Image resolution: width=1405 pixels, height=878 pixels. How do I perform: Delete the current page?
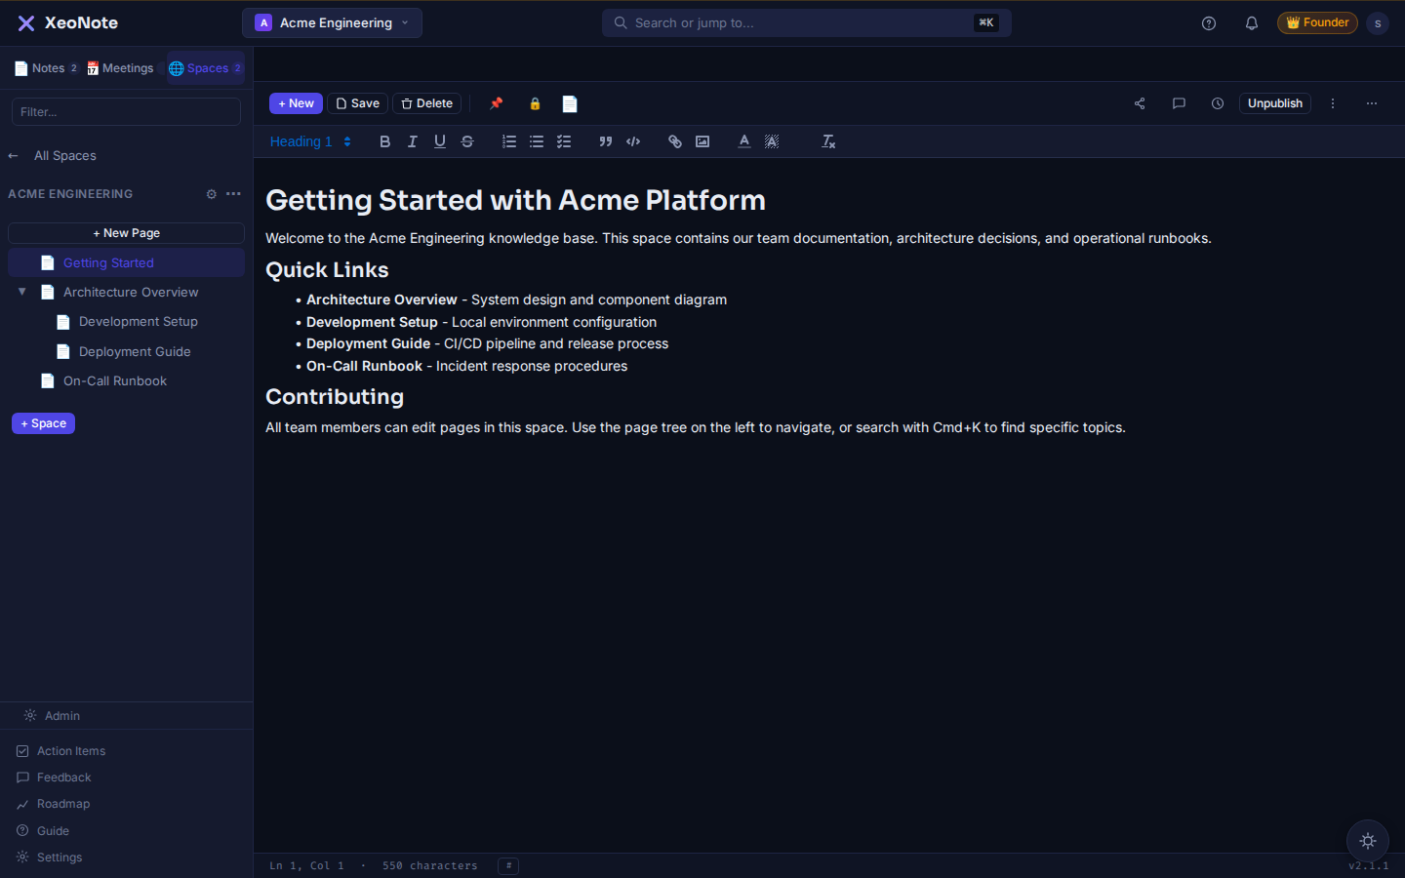point(426,103)
